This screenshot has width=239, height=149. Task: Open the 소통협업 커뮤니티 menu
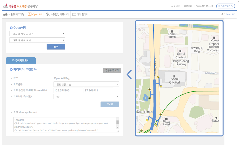[x=57, y=14]
